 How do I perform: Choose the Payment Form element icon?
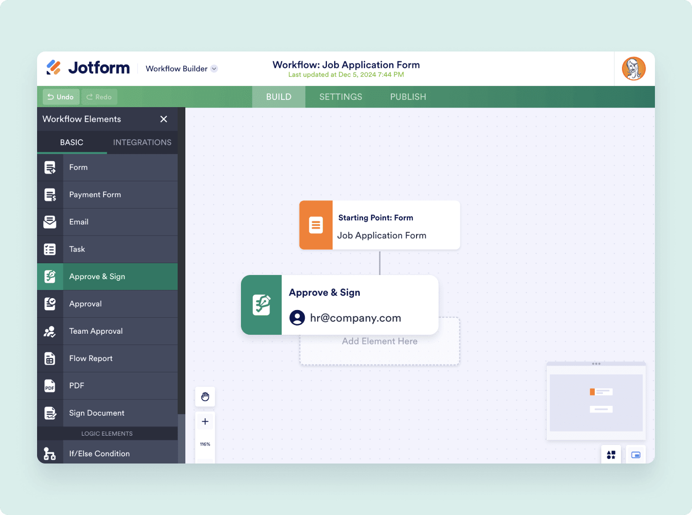(x=50, y=195)
